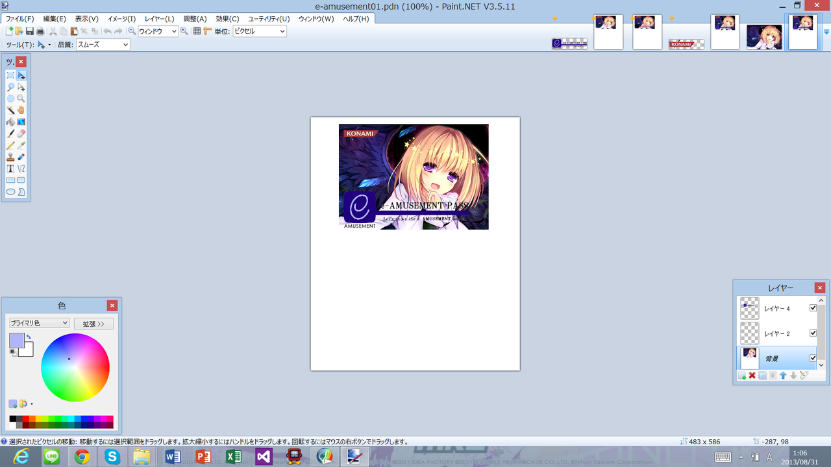Select the Move Selected Pixels tool
831x467 pixels.
21,75
